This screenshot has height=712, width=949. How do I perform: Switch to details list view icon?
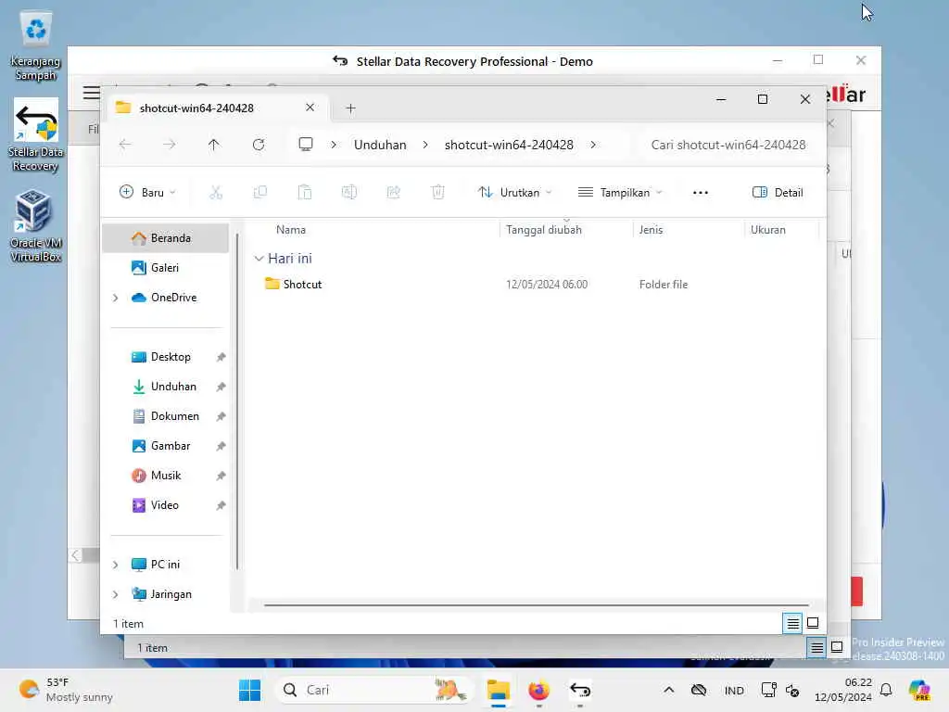[792, 623]
